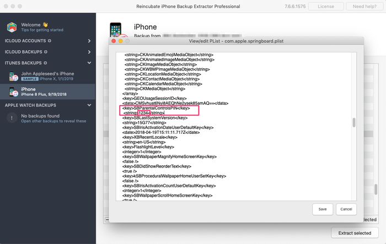Select John Appleseed's iPhone backup

(47, 76)
